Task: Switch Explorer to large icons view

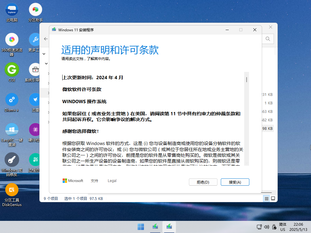Action: (x=273, y=198)
